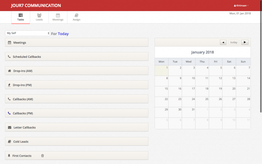This screenshot has height=164, width=262.
Task: Click the Scheduled Callbacks phone icon
Action: (x=9, y=57)
